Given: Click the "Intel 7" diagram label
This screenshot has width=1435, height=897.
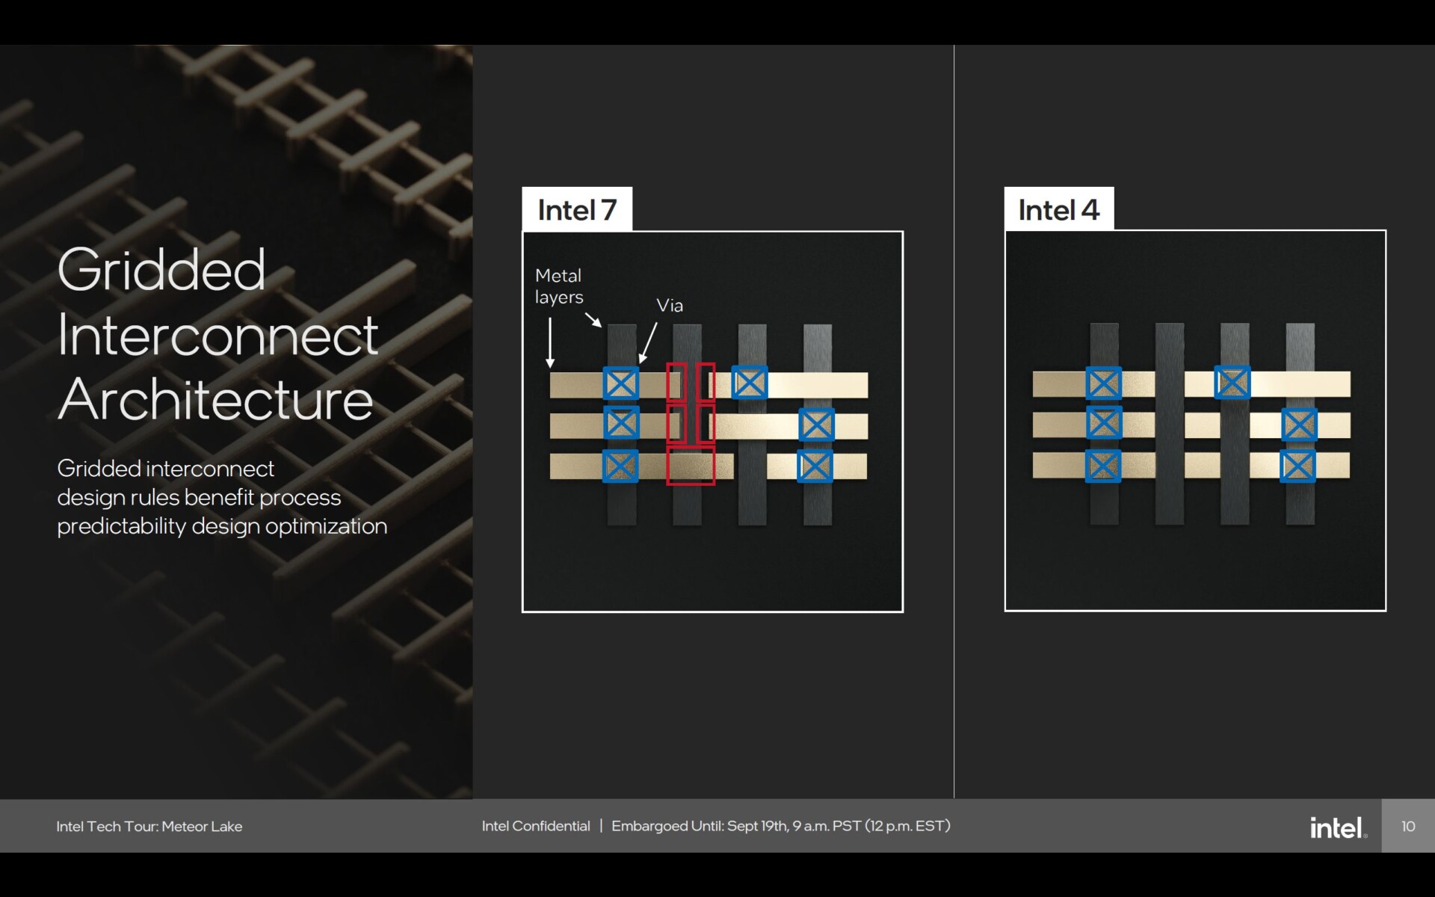Looking at the screenshot, I should point(577,210).
